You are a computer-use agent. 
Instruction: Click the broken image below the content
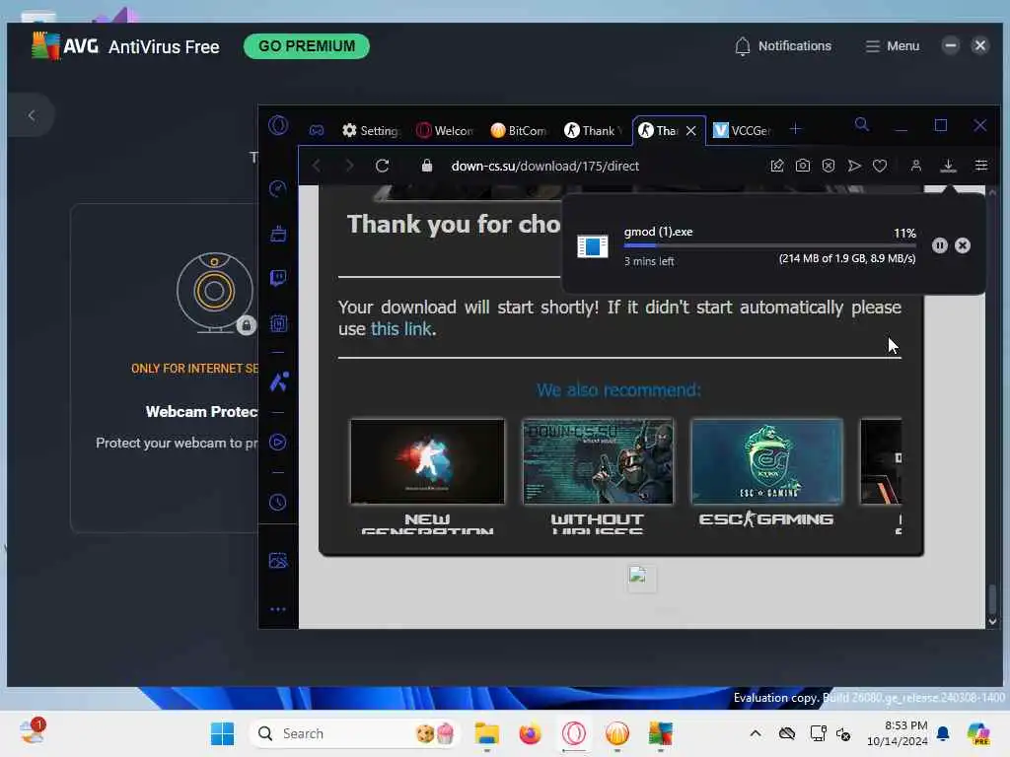[641, 577]
